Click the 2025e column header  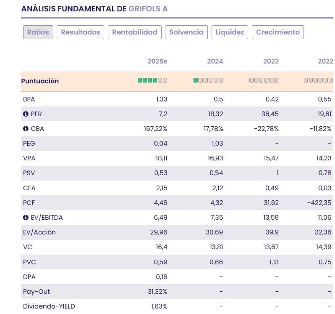coord(157,61)
